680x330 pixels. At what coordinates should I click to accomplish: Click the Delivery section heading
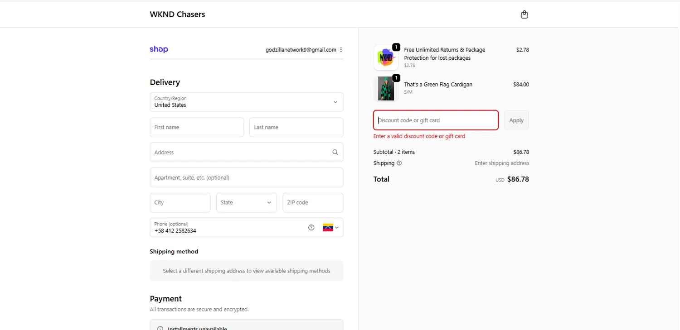(x=165, y=82)
